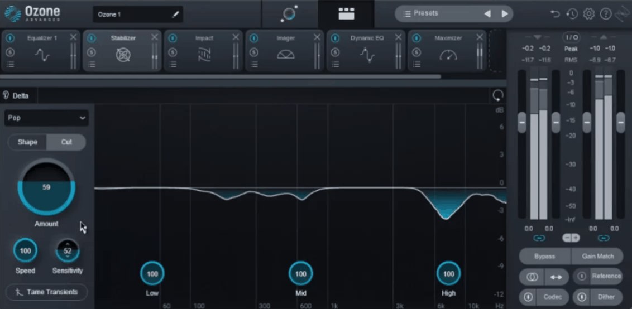Remove the Imager module
The image size is (632, 309).
pos(317,37)
